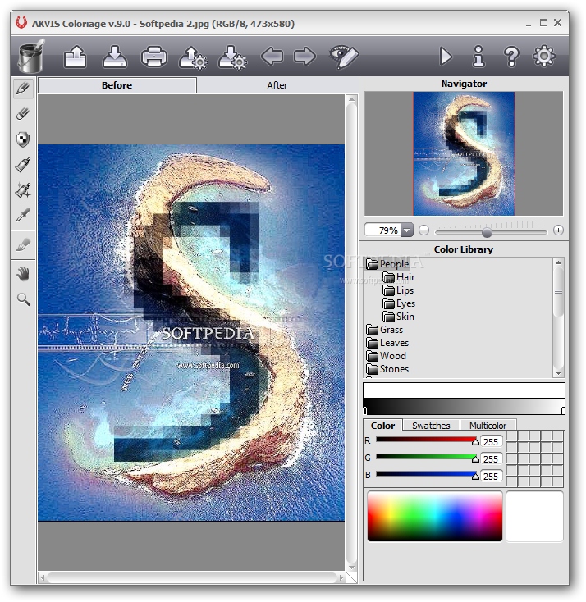
Task: Open image with the upload-arrow toolbar icon
Action: [75, 57]
